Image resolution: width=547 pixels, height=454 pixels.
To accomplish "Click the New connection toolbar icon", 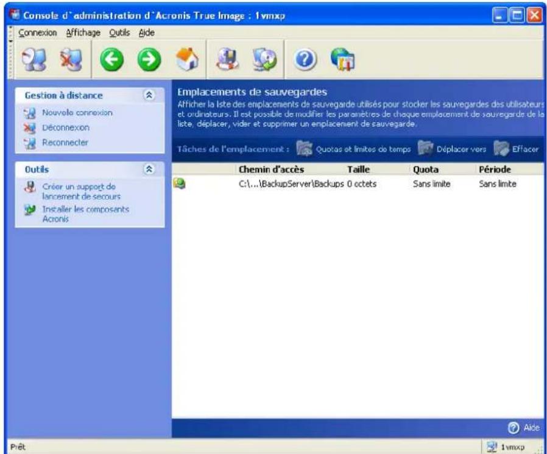I will (34, 60).
